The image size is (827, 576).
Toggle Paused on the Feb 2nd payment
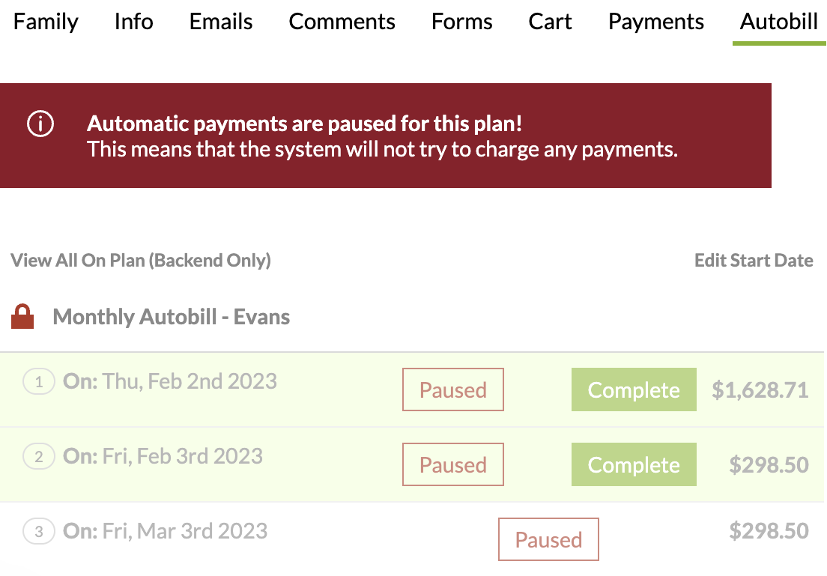[452, 389]
